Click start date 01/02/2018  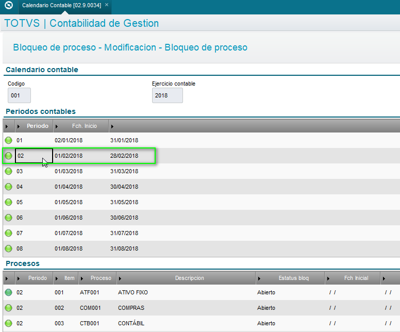pos(69,156)
